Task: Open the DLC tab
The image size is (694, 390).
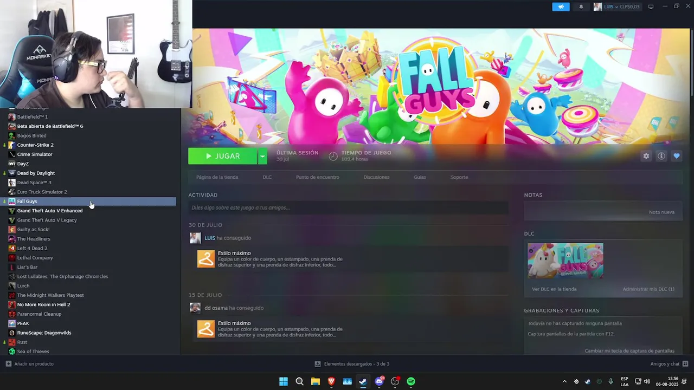Action: tap(267, 177)
